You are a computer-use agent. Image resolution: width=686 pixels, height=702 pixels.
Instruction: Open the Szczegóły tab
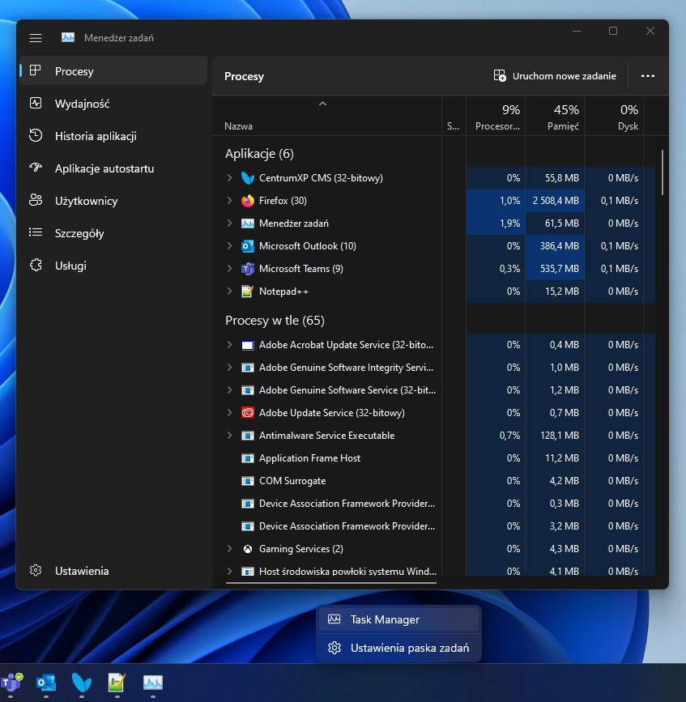(113, 233)
